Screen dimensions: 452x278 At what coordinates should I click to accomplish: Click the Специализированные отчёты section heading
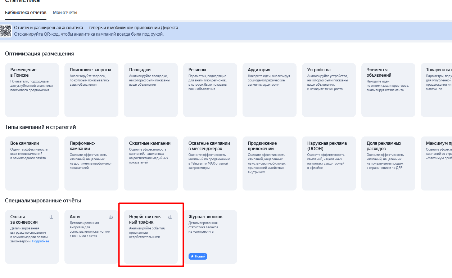(x=43, y=201)
